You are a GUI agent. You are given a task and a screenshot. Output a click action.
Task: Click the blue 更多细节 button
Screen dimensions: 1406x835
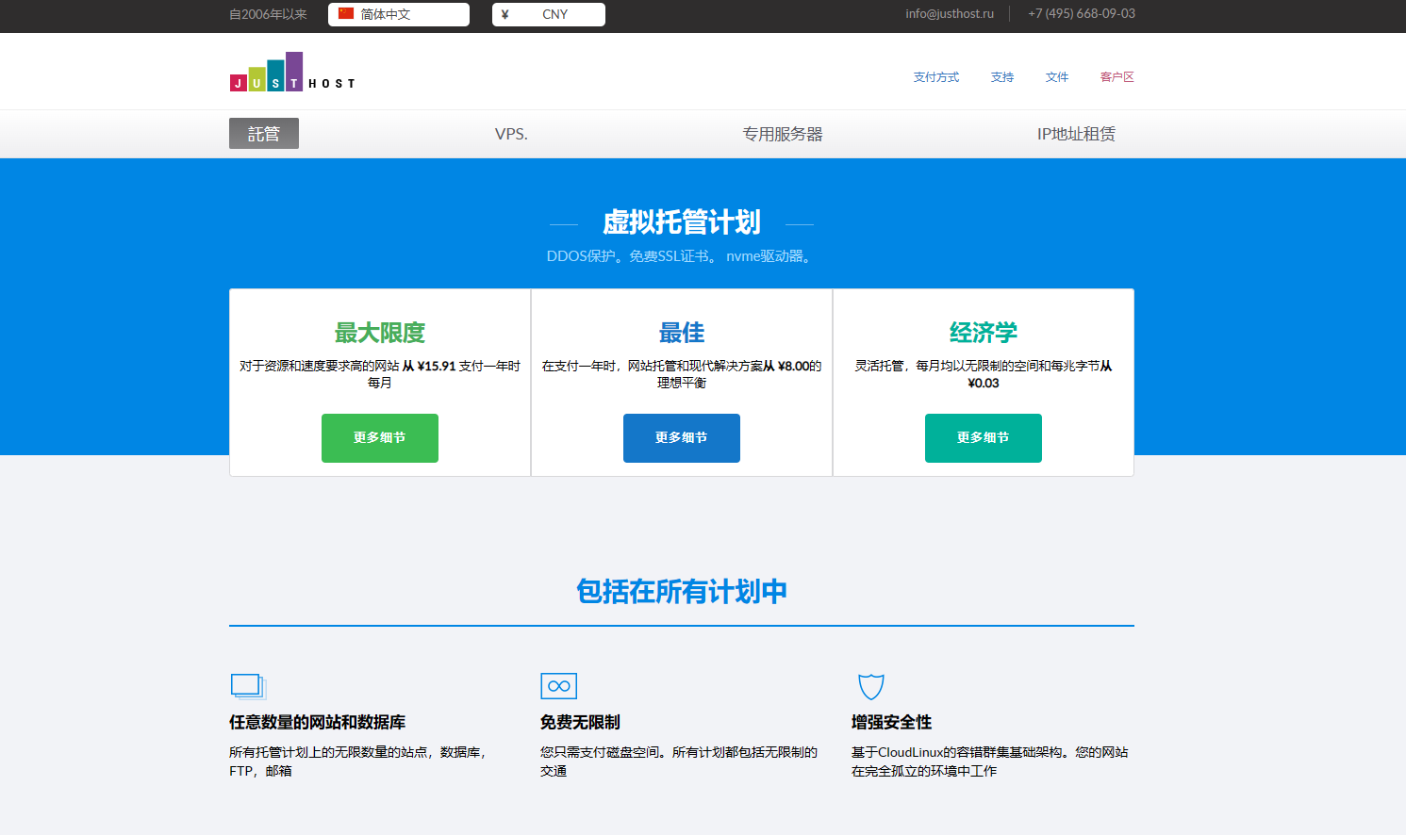click(x=682, y=438)
